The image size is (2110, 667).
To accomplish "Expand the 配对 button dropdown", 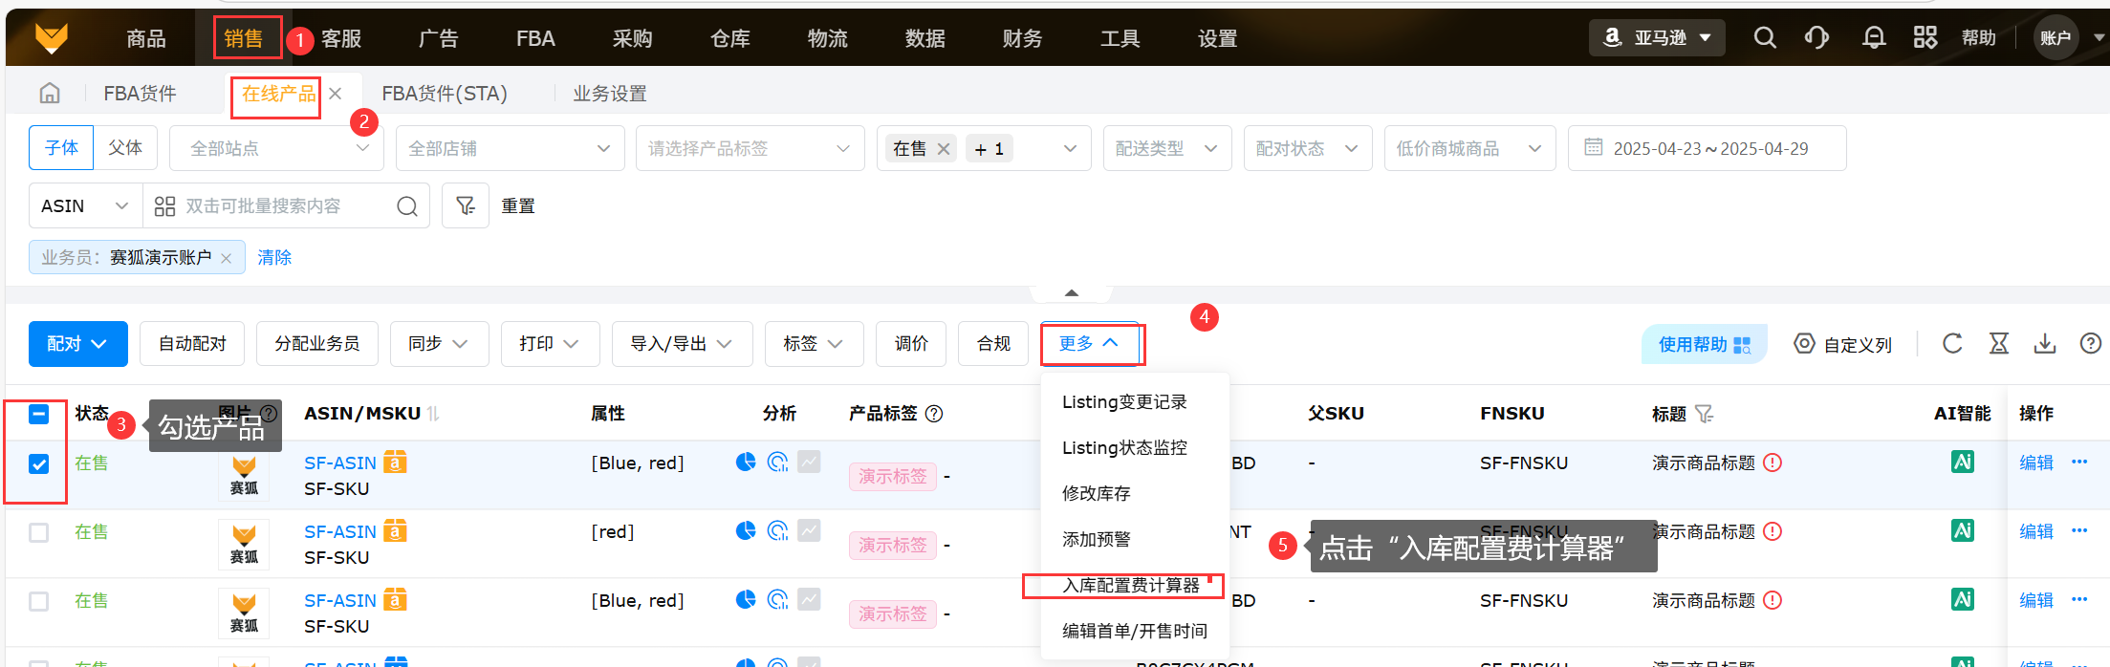I will [78, 343].
